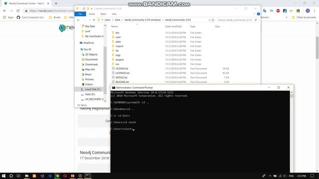Select the NOTICE.txt file
Screen dimensions: 319x179
(x=121, y=78)
